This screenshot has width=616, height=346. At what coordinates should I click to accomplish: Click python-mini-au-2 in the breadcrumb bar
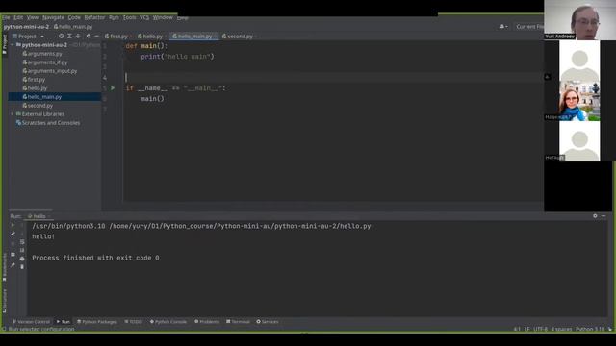[26, 27]
